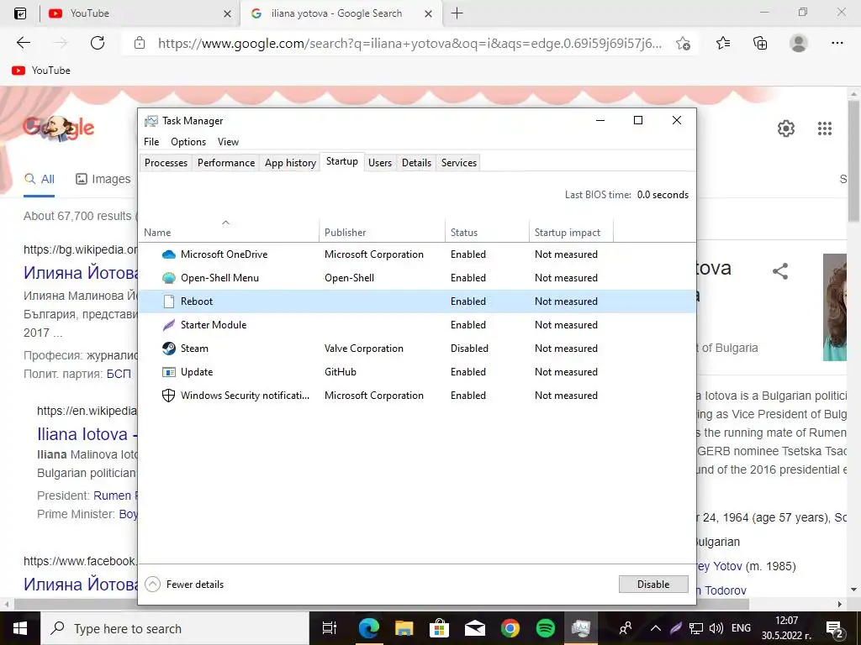
Task: Open the Google apps grid icon
Action: 825,128
